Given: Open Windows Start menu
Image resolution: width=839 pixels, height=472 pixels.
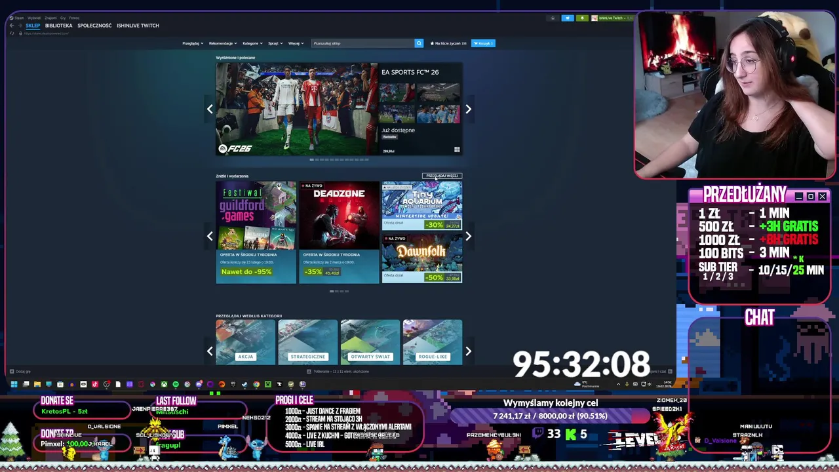Looking at the screenshot, I should pos(14,384).
